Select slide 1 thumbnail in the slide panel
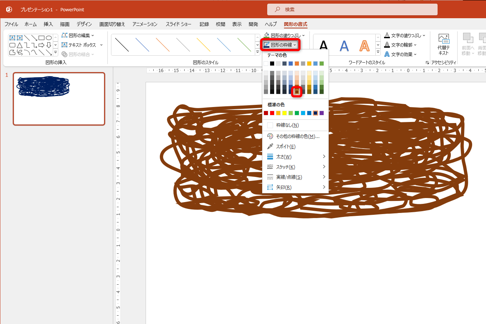The height and width of the screenshot is (324, 486). click(59, 99)
